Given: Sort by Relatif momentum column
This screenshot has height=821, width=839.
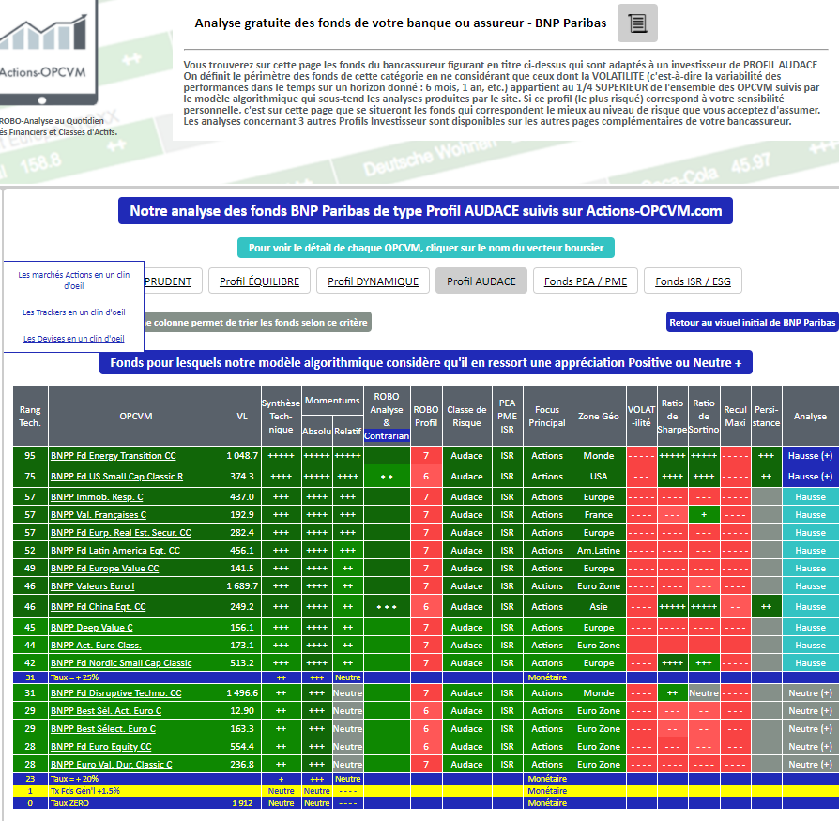Looking at the screenshot, I should click(x=348, y=431).
